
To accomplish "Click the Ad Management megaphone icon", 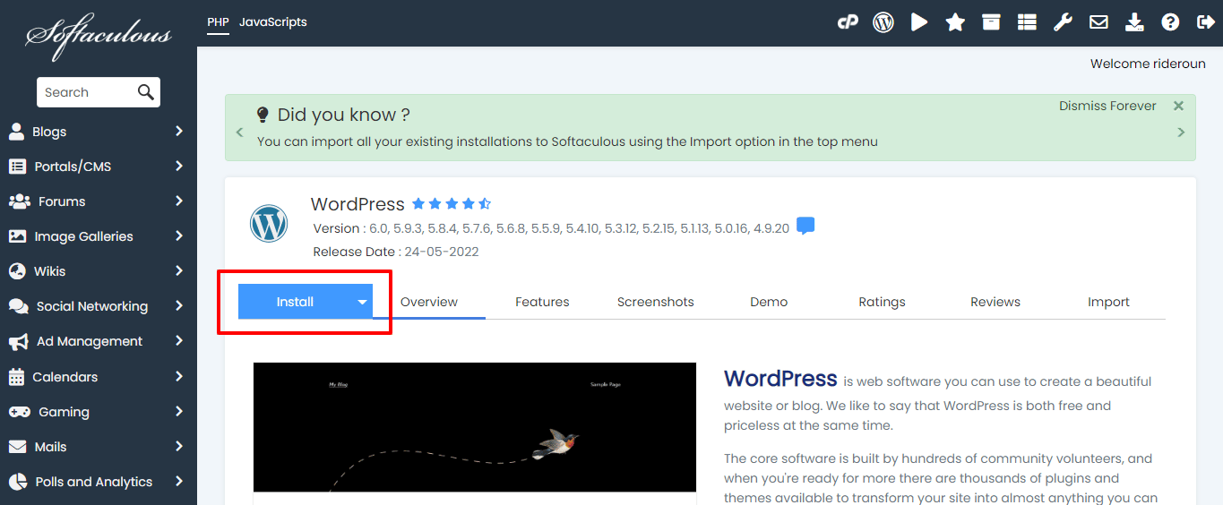I will click(x=18, y=341).
